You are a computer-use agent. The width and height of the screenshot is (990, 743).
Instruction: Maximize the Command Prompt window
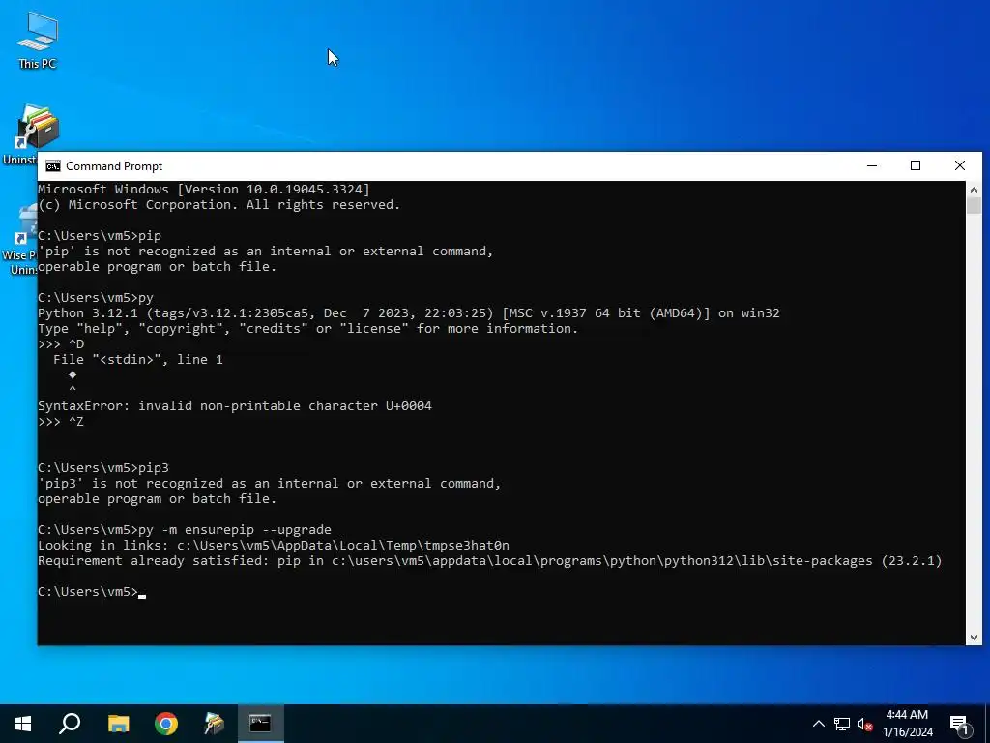tap(916, 165)
